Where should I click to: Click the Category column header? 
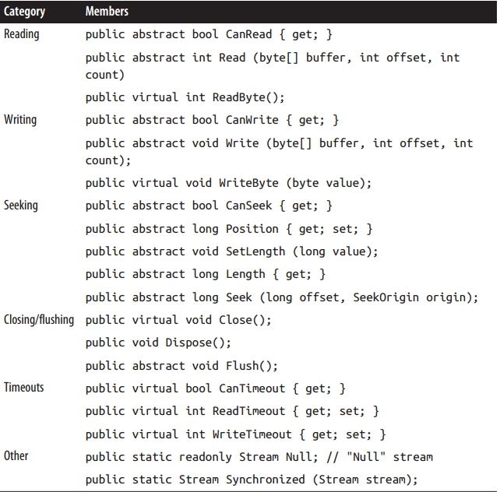[24, 12]
